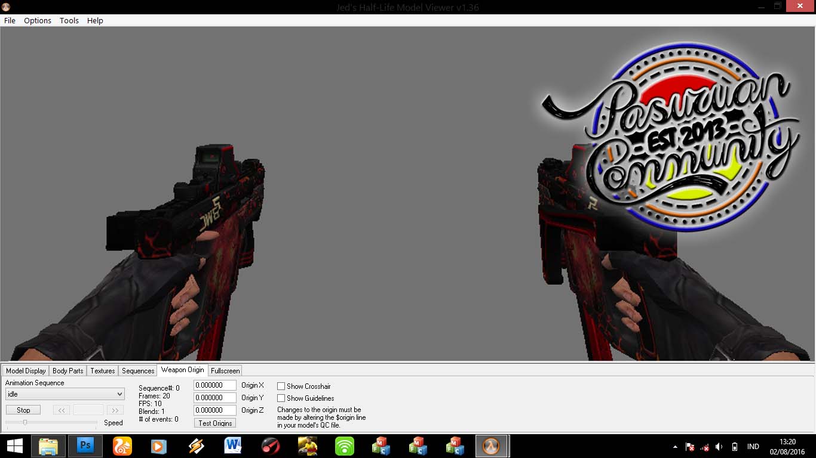816x458 pixels.
Task: Open Winamp lightning icon in taskbar
Action: point(196,446)
